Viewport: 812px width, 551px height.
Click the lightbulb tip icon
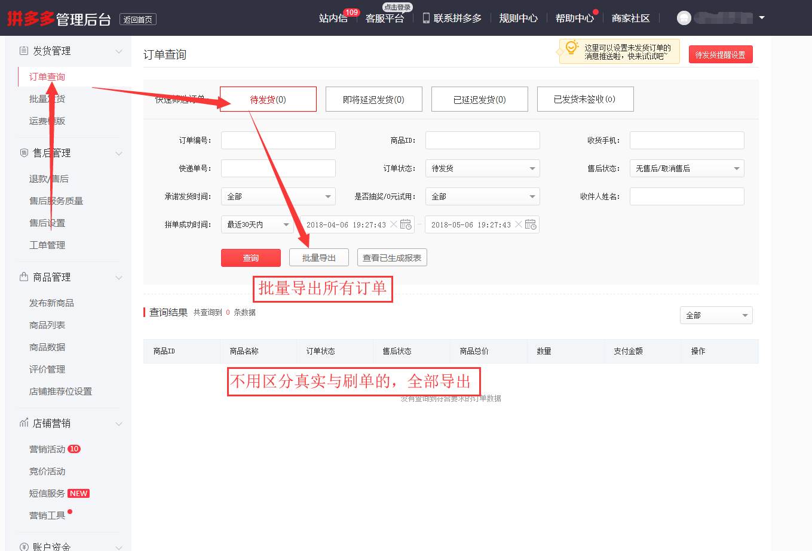572,47
